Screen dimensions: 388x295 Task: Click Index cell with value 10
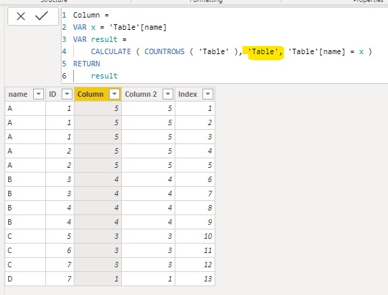tap(195, 236)
